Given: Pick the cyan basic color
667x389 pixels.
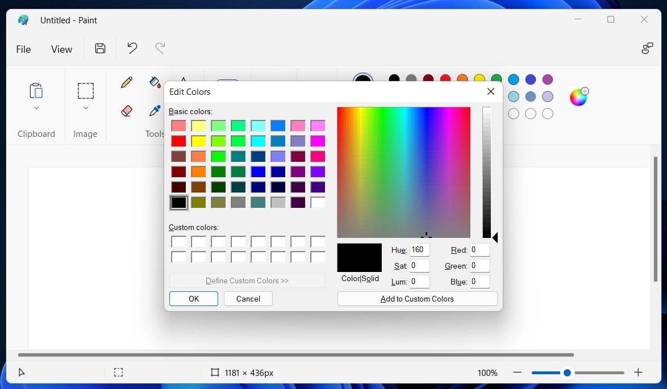Looking at the screenshot, I should (258, 141).
